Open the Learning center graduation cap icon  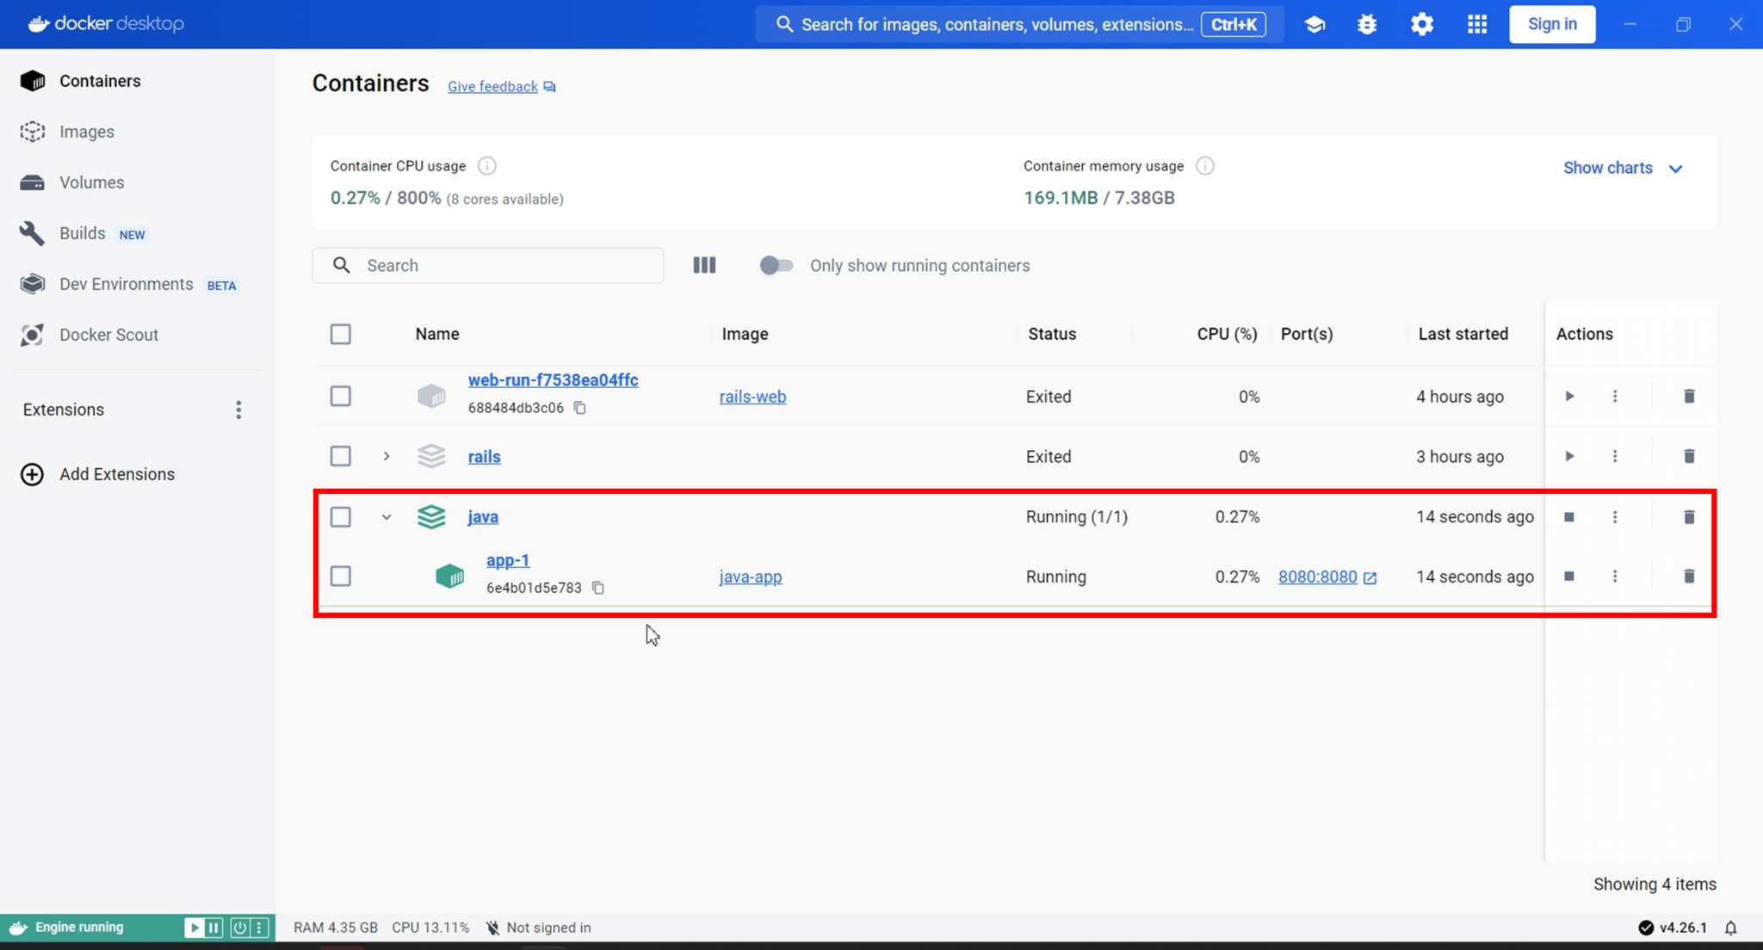pyautogui.click(x=1314, y=24)
